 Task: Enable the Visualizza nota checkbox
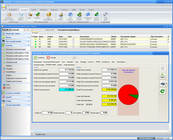click(x=34, y=134)
